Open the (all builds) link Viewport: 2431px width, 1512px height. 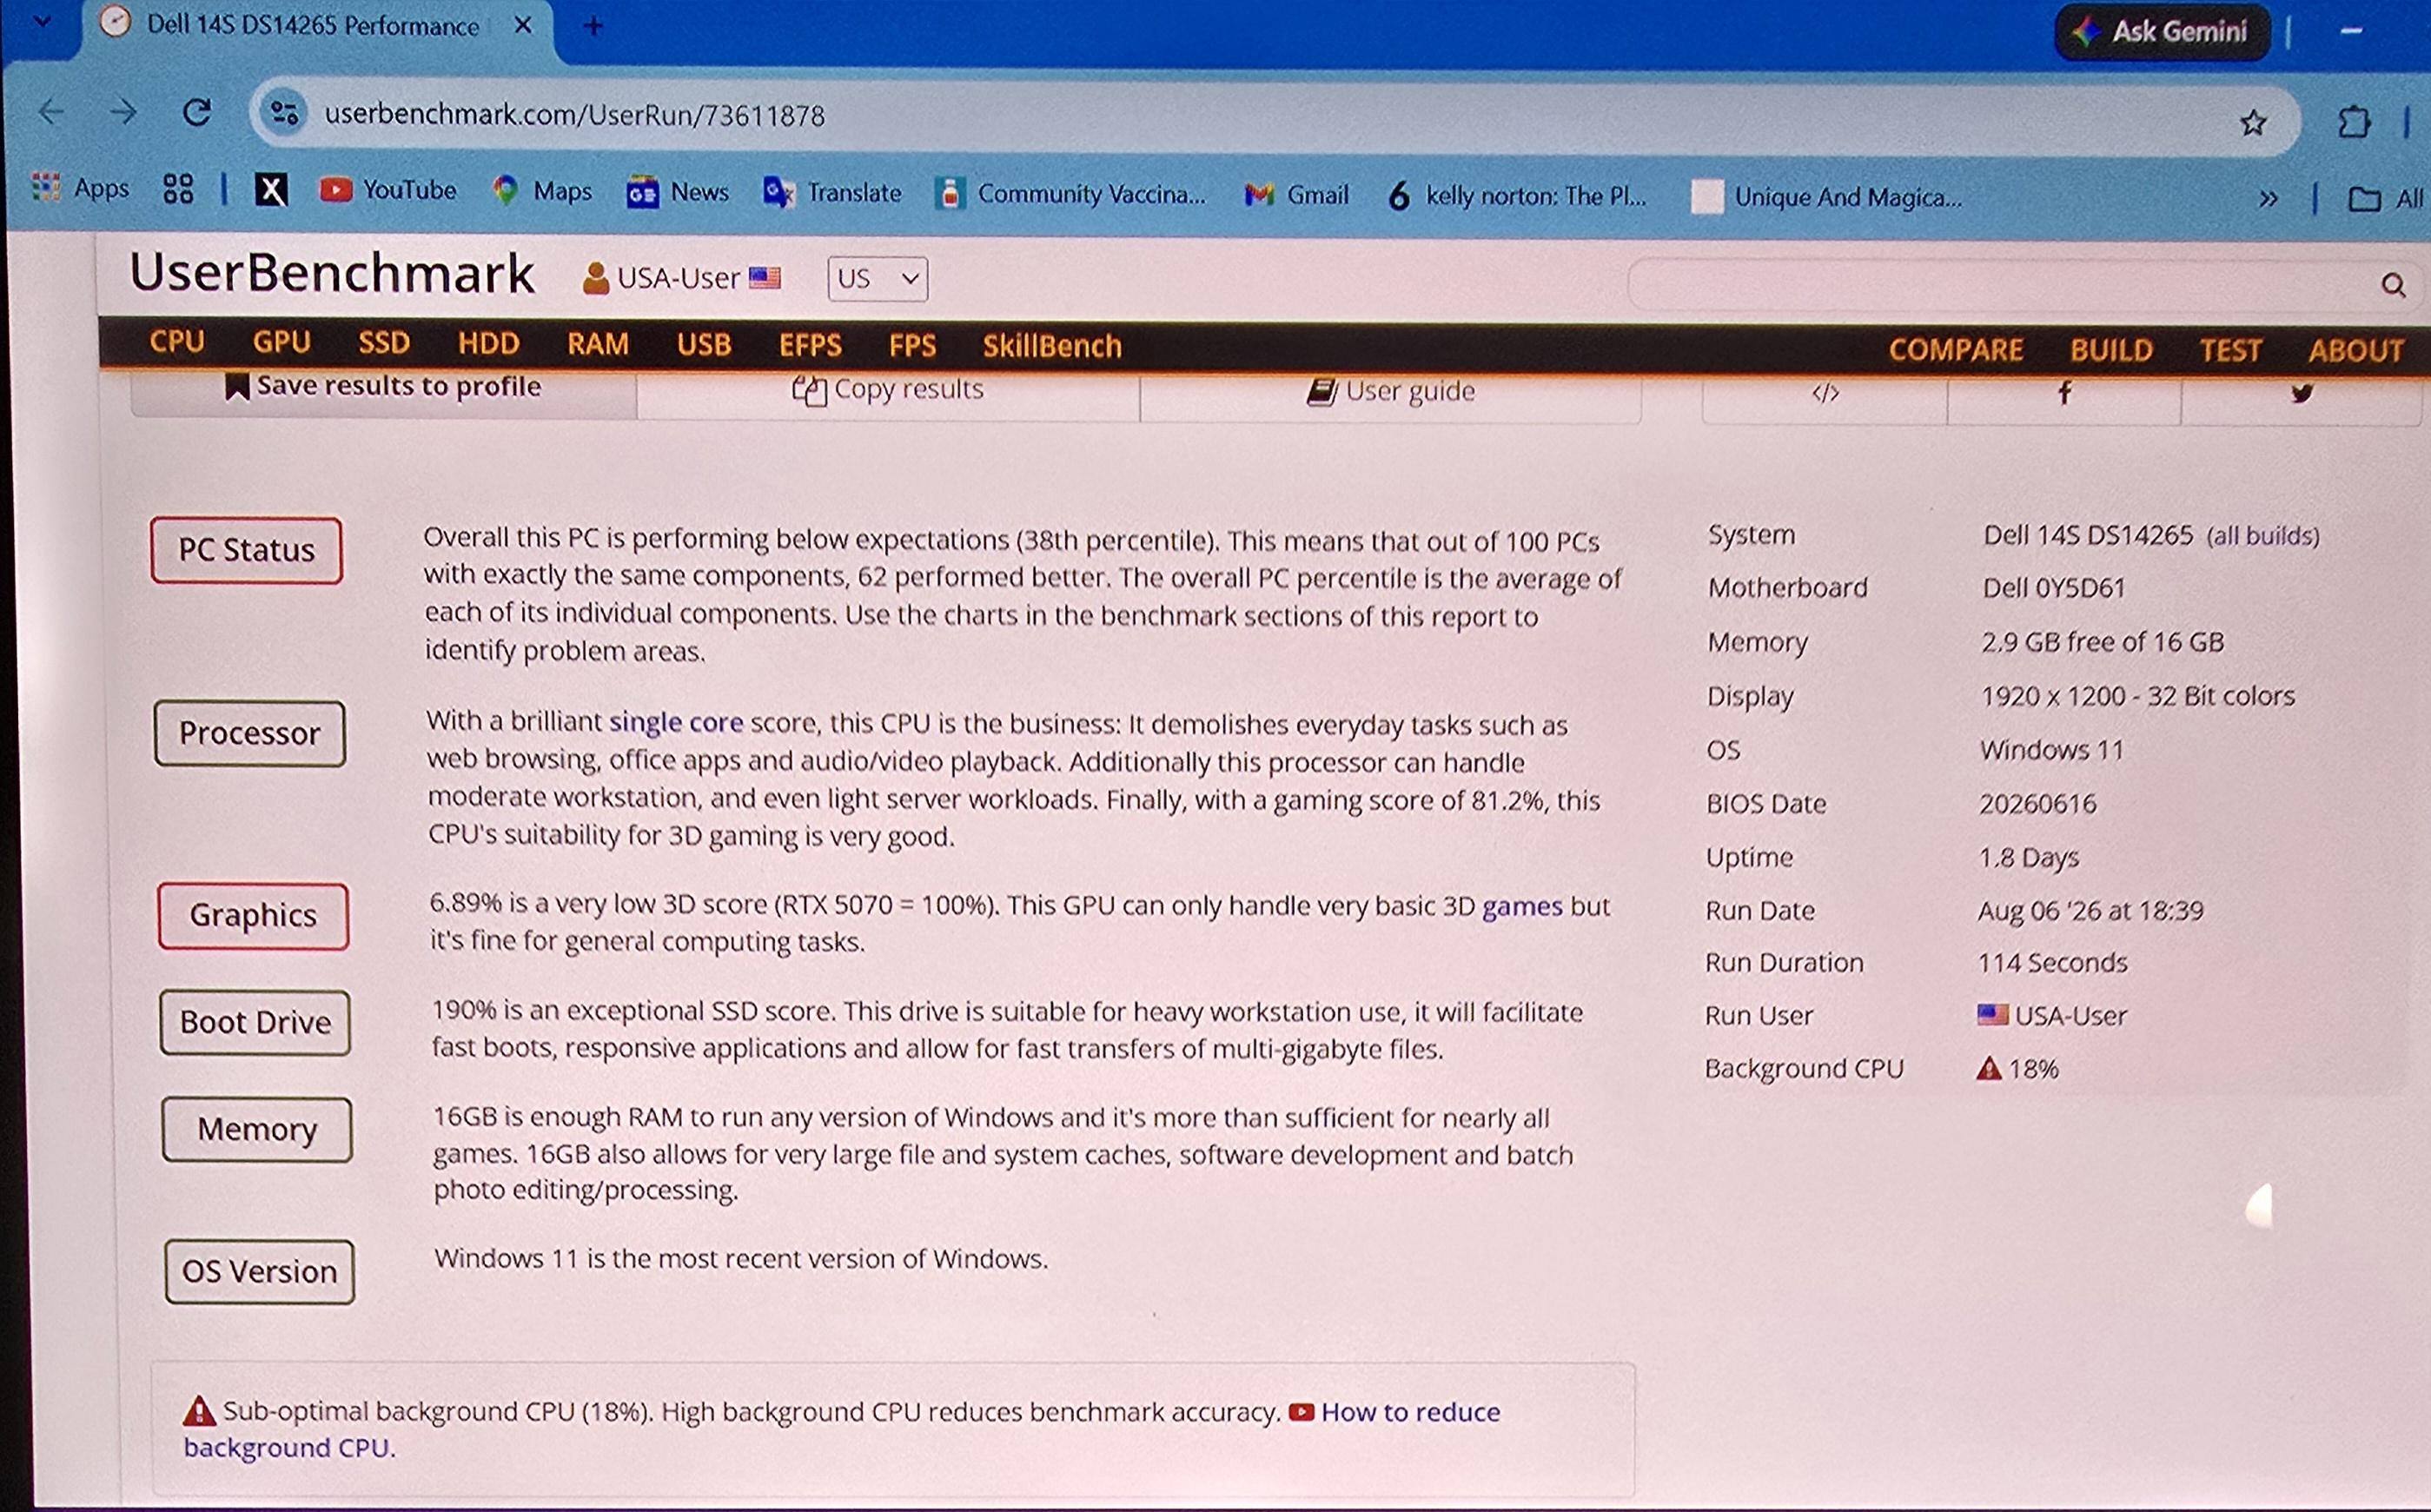2263,536
